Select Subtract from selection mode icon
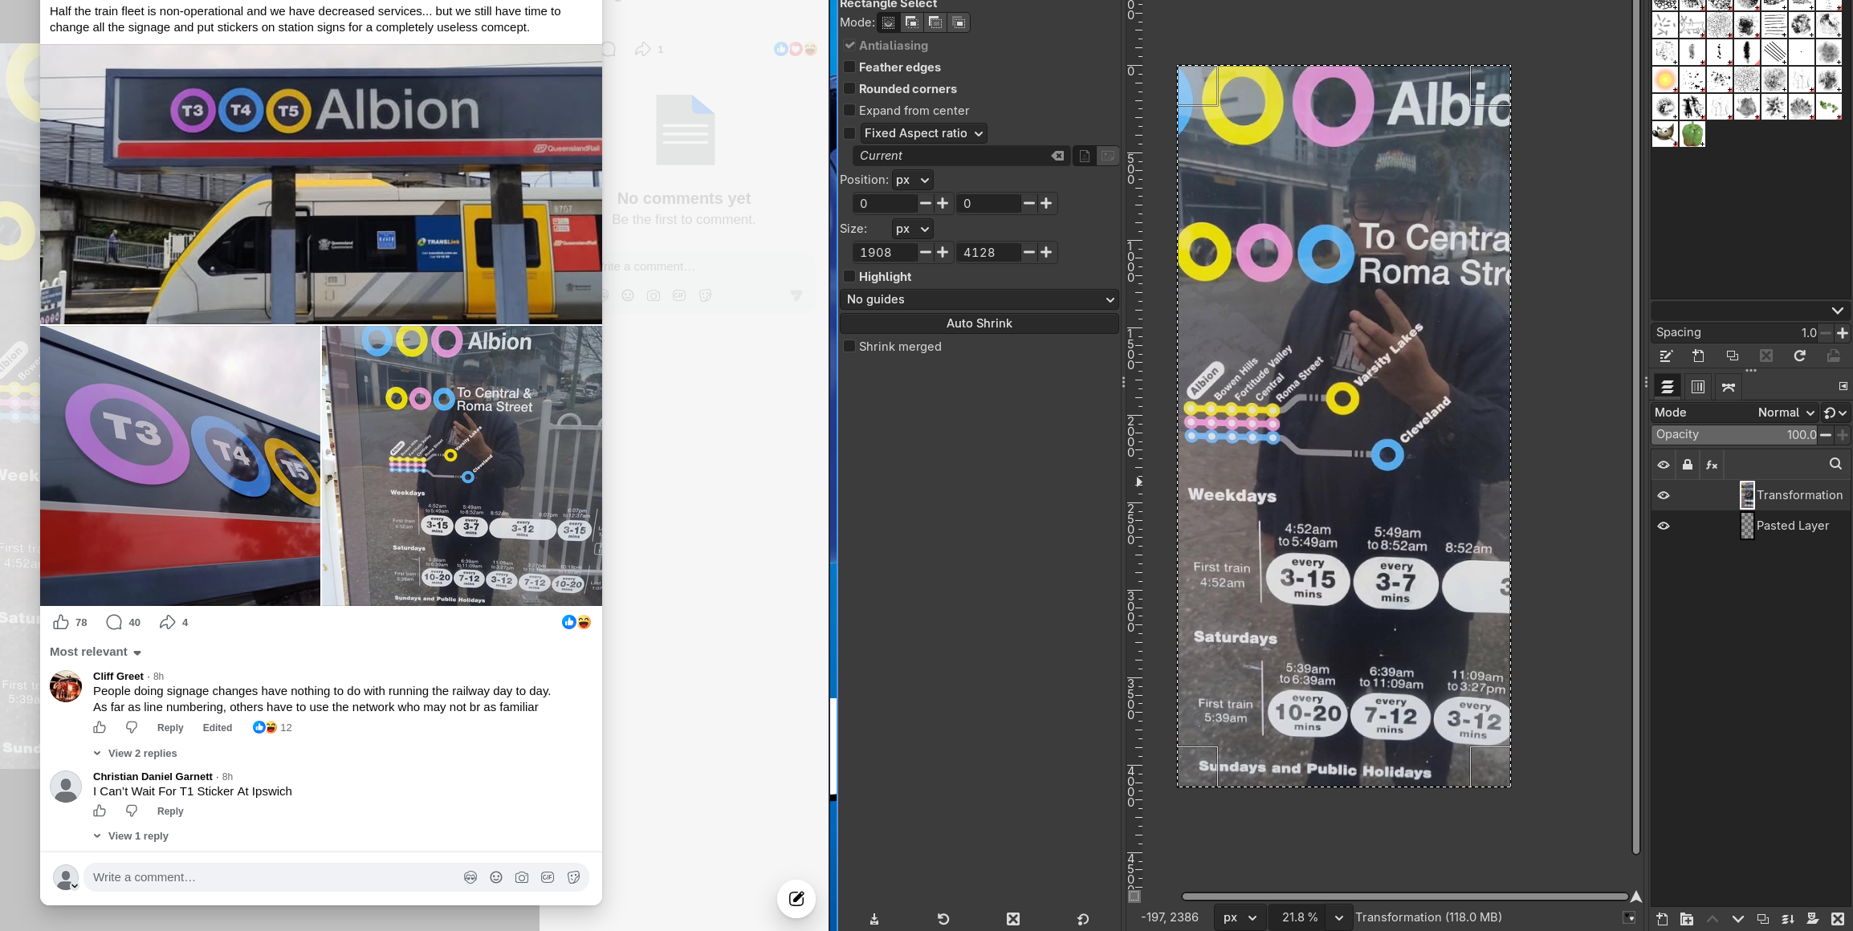Viewport: 1853px width, 931px height. (935, 22)
